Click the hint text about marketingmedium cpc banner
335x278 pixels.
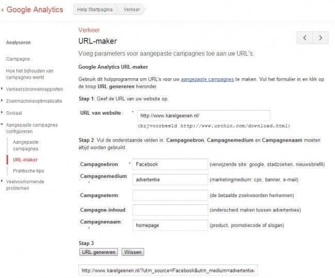[x=254, y=180]
